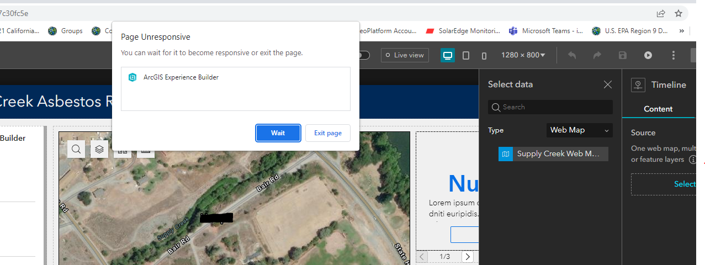The image size is (705, 265).
Task: Click the Search field in Select data
Action: pyautogui.click(x=550, y=107)
